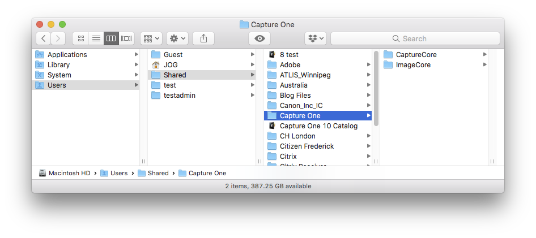The height and width of the screenshot is (238, 536).
Task: Open the Action gear menu
Action: pos(177,38)
